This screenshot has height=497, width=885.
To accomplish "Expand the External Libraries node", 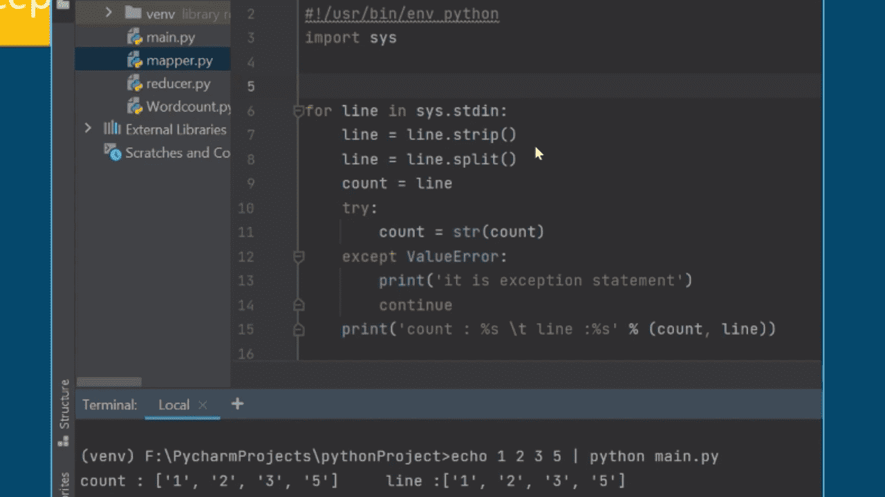I will (88, 129).
